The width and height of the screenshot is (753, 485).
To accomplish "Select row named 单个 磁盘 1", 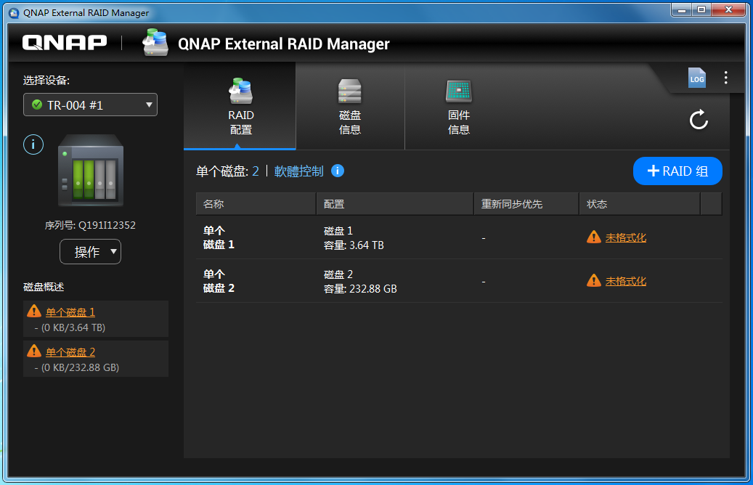I will tap(459, 237).
